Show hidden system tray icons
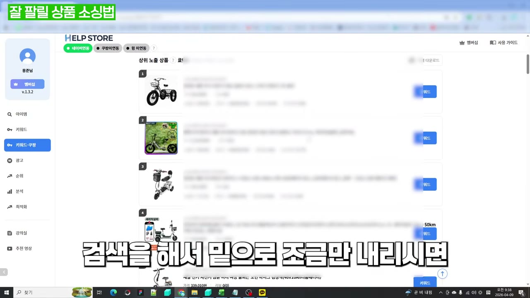The image size is (530, 298). pyautogui.click(x=441, y=293)
